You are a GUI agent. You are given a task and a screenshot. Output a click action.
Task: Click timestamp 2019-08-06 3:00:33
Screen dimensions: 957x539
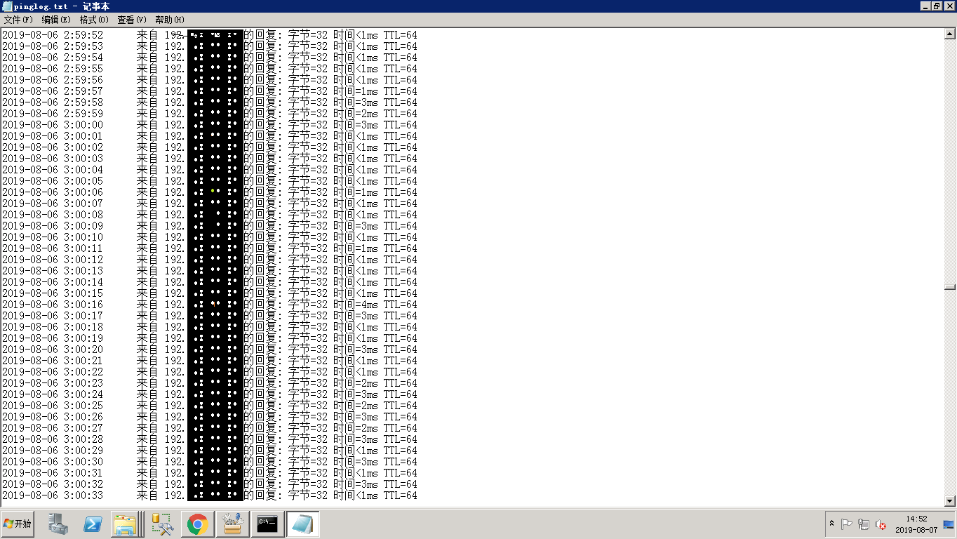(53, 495)
